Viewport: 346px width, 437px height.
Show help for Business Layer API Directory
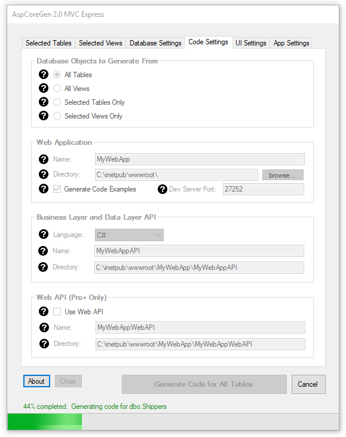point(43,267)
